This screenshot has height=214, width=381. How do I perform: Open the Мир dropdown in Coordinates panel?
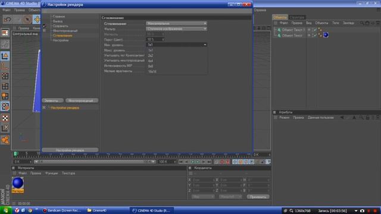203,197
